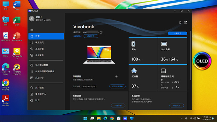
Task: Click the laptop icon in the CPU 負載 card
Action: coord(164,44)
